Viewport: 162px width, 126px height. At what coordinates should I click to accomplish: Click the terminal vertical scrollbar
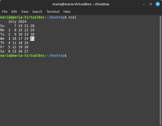click(160, 70)
